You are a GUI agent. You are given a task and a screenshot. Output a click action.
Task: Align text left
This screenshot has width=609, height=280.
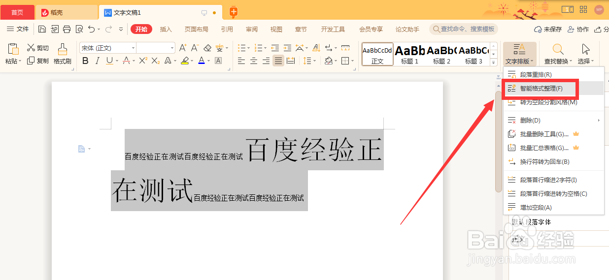point(241,61)
